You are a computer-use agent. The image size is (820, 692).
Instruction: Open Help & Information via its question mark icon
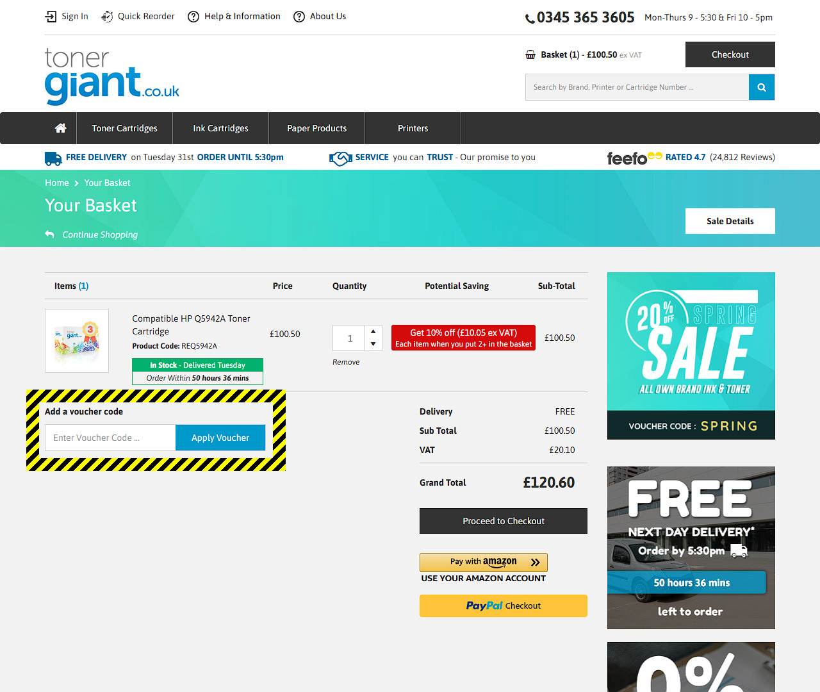click(x=193, y=16)
